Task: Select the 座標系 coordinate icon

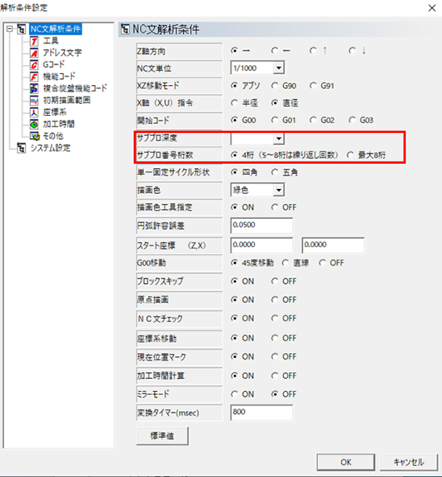Action: click(34, 112)
